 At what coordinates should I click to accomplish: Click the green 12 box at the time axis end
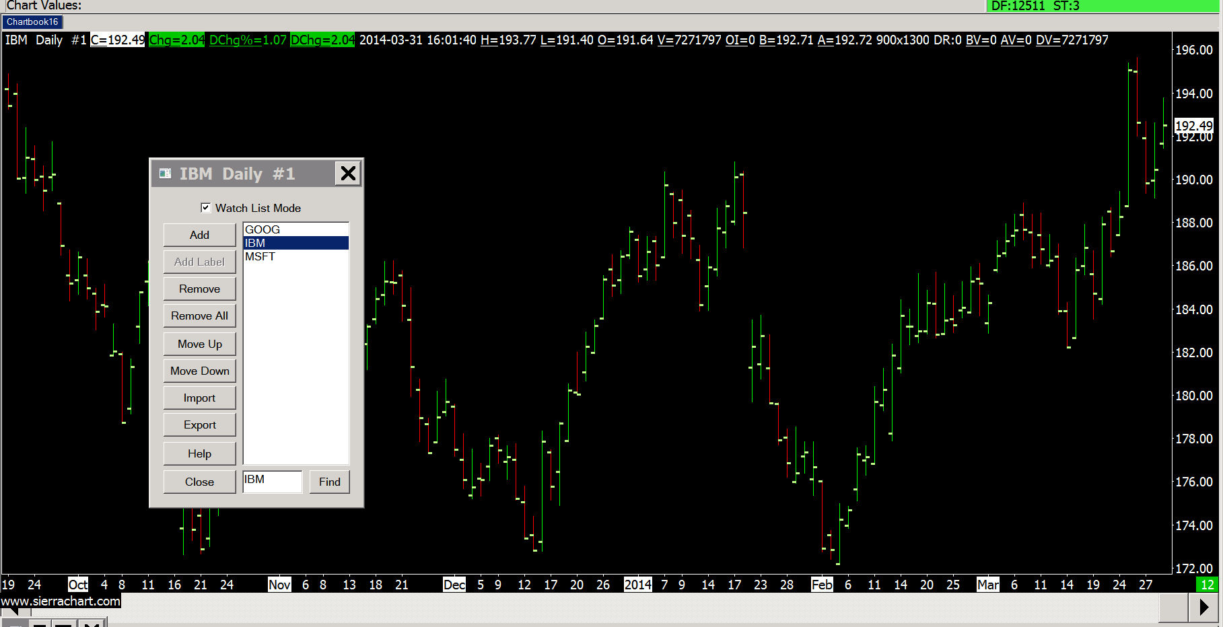coord(1208,585)
